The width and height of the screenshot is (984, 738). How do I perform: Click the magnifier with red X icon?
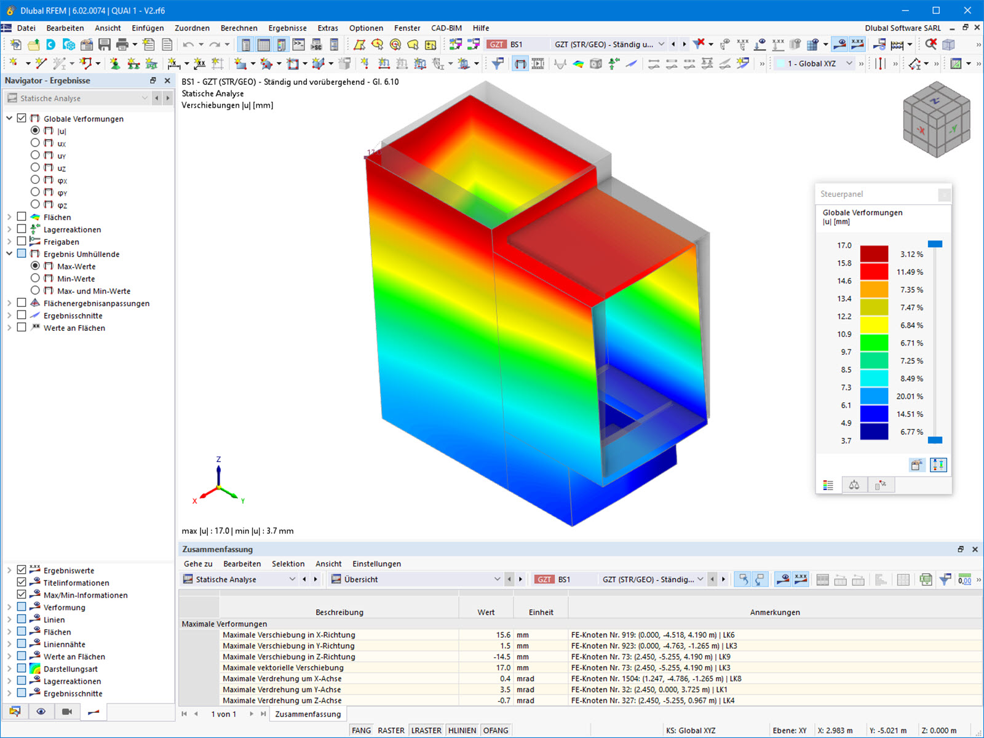coord(931,44)
